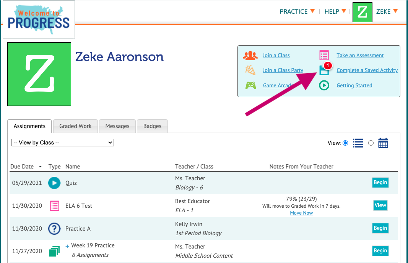Open the ZEKE user dropdown menu
Image resolution: width=408 pixels, height=263 pixels.
click(387, 11)
